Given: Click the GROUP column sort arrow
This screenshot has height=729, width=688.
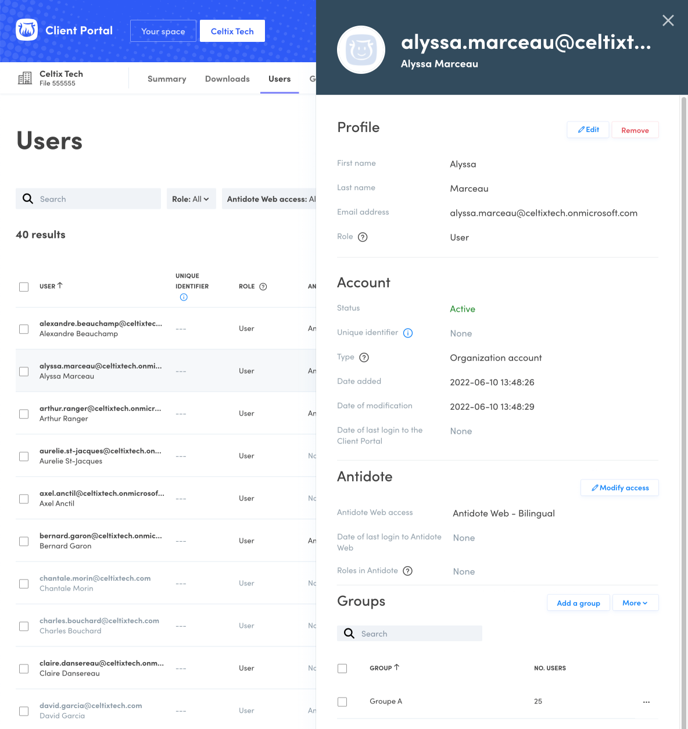Looking at the screenshot, I should pyautogui.click(x=397, y=667).
